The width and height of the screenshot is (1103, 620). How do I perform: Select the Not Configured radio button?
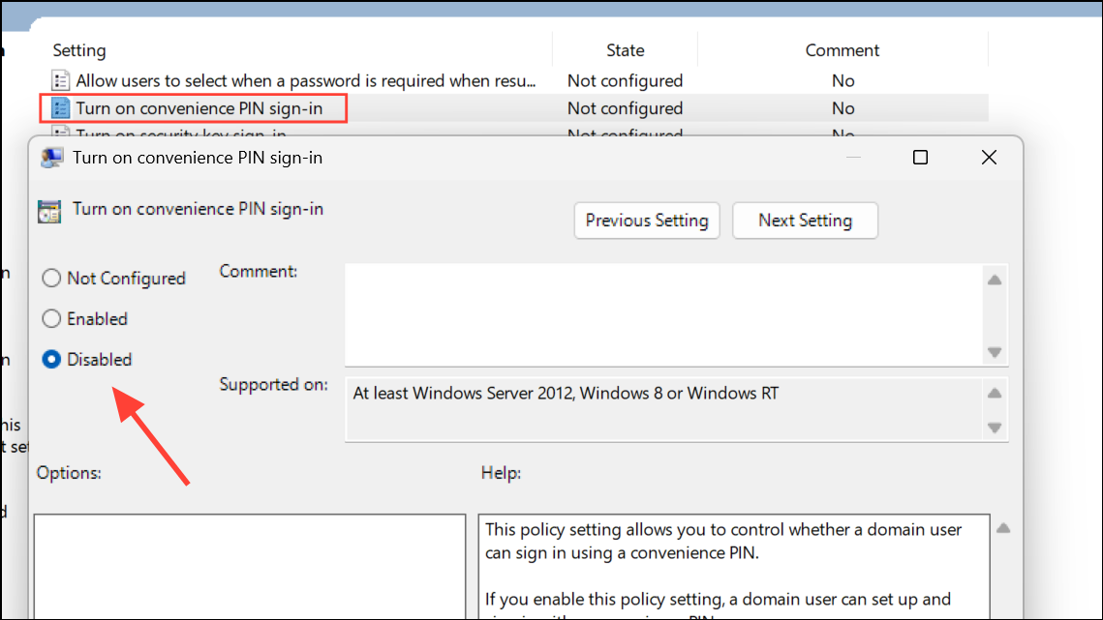point(50,278)
